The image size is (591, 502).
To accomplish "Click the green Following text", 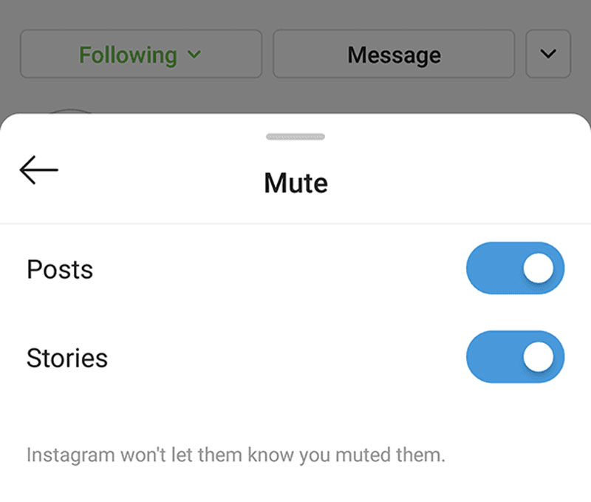I will coord(128,55).
